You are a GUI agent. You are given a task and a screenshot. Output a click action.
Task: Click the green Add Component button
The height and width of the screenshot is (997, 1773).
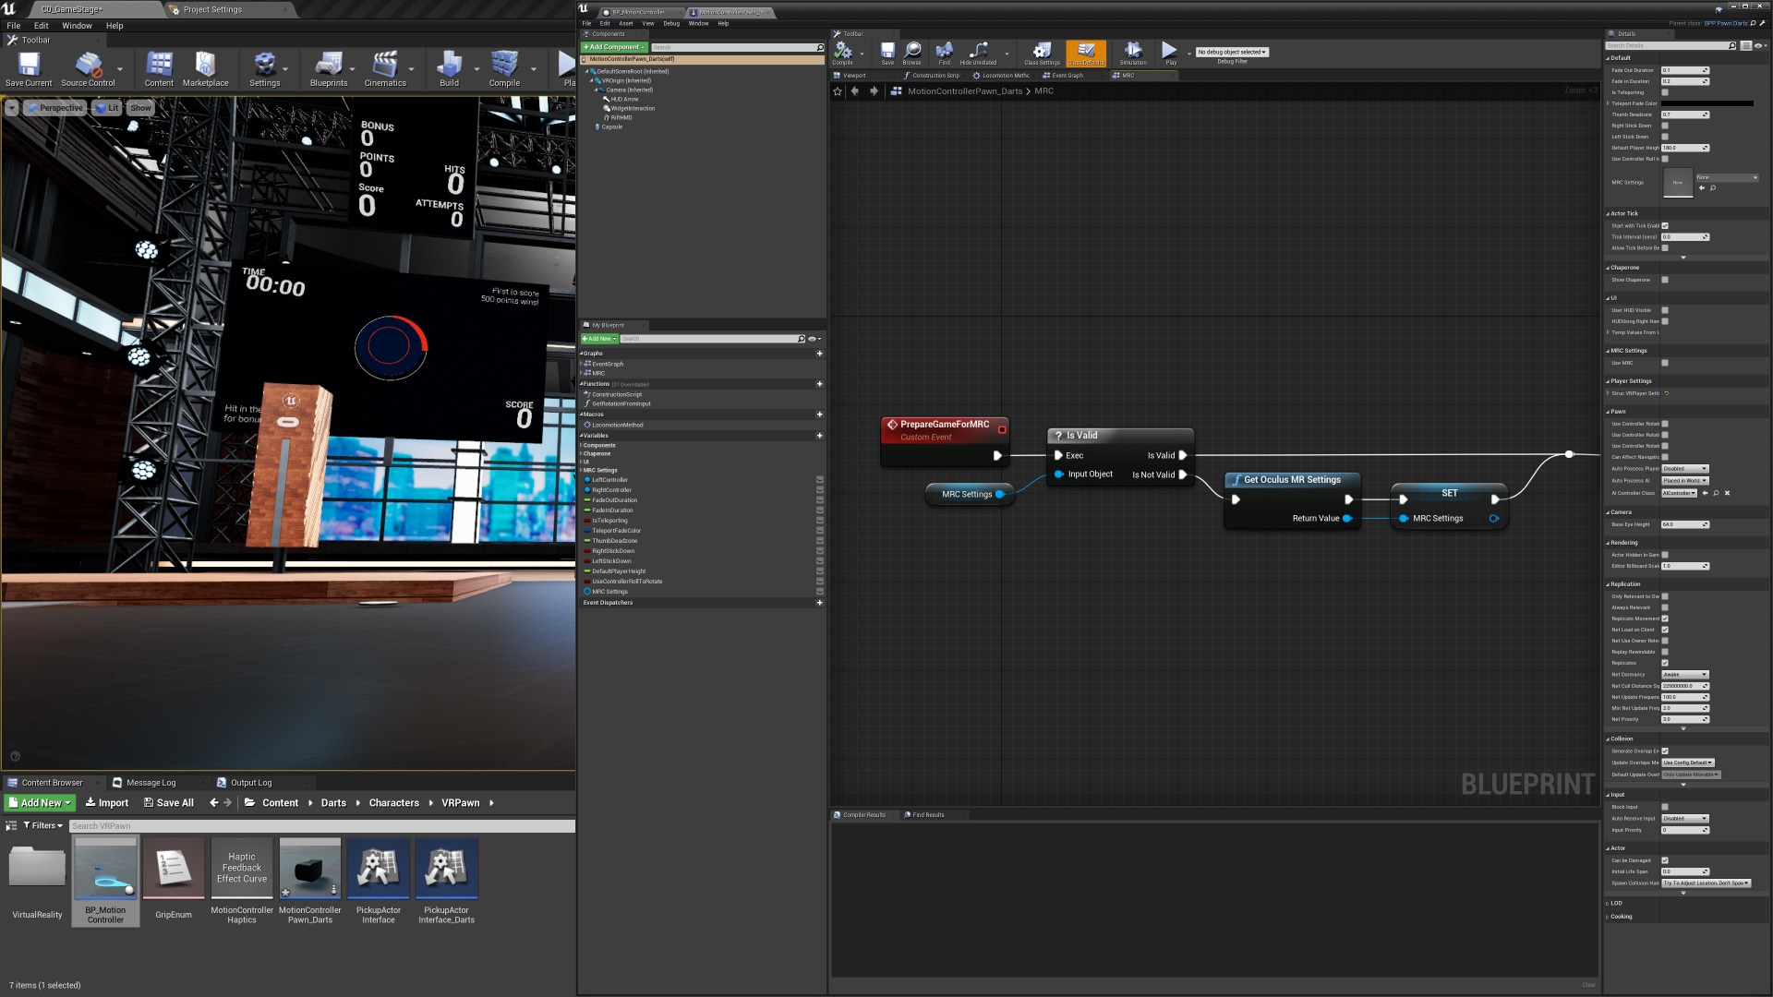pyautogui.click(x=613, y=47)
